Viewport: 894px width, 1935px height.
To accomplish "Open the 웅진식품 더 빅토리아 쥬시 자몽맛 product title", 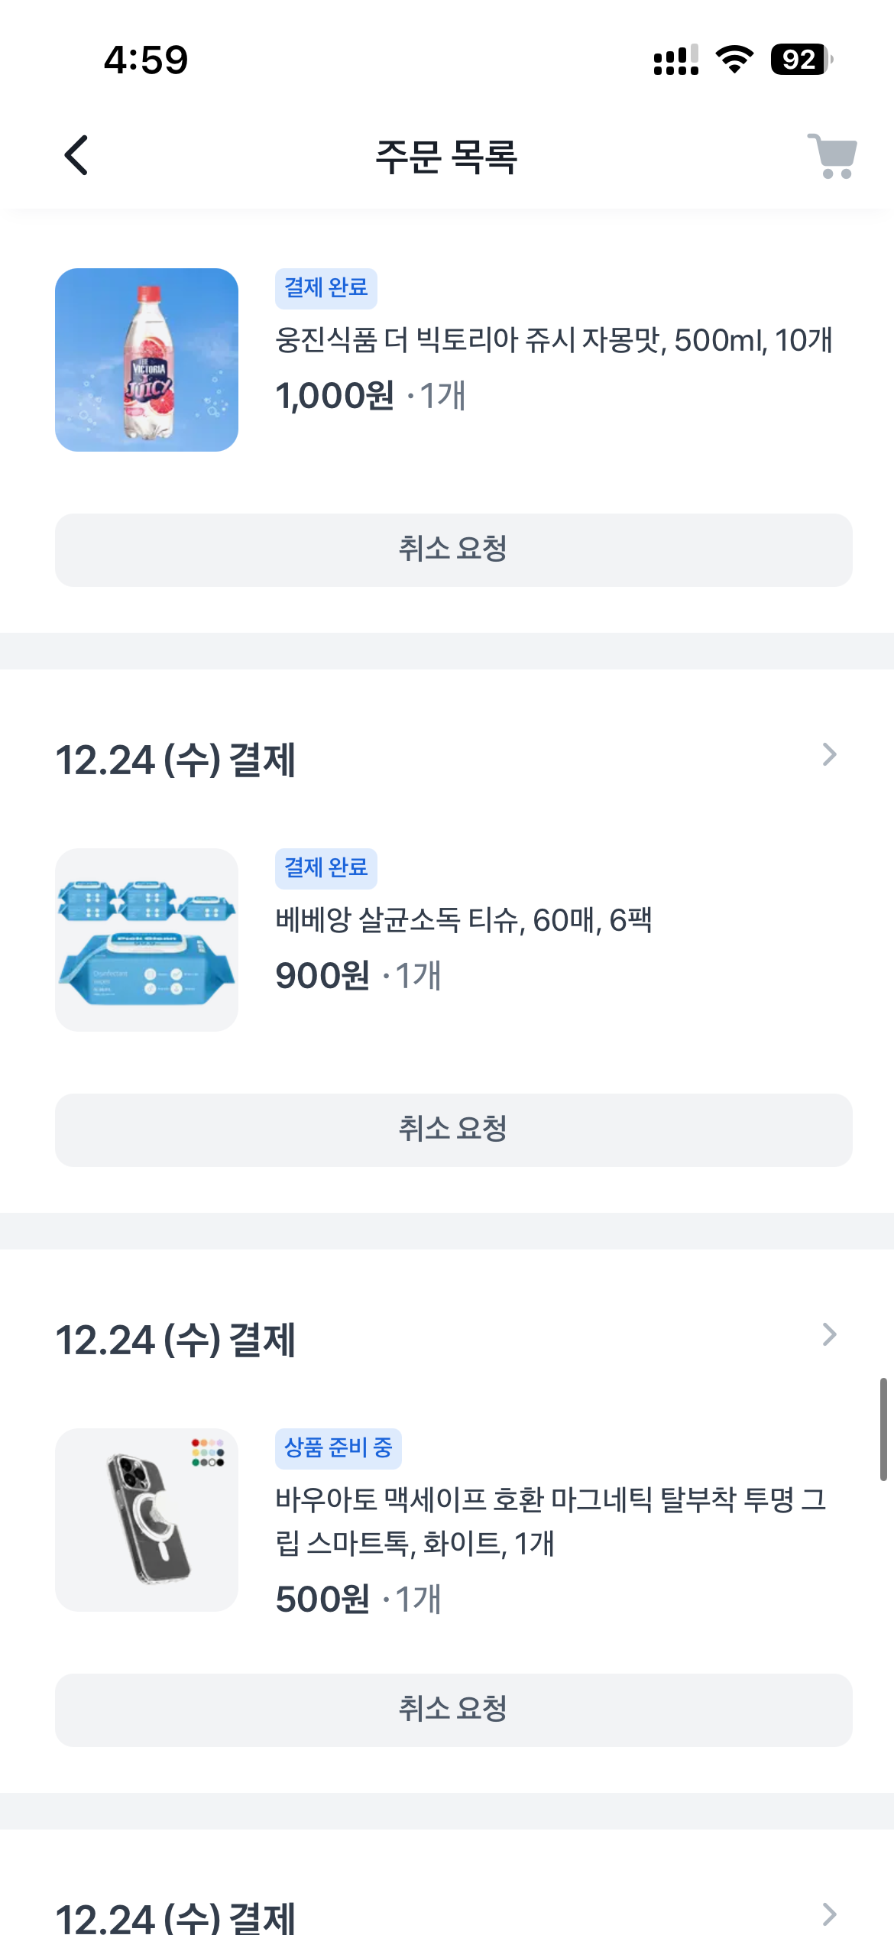I will click(x=553, y=341).
